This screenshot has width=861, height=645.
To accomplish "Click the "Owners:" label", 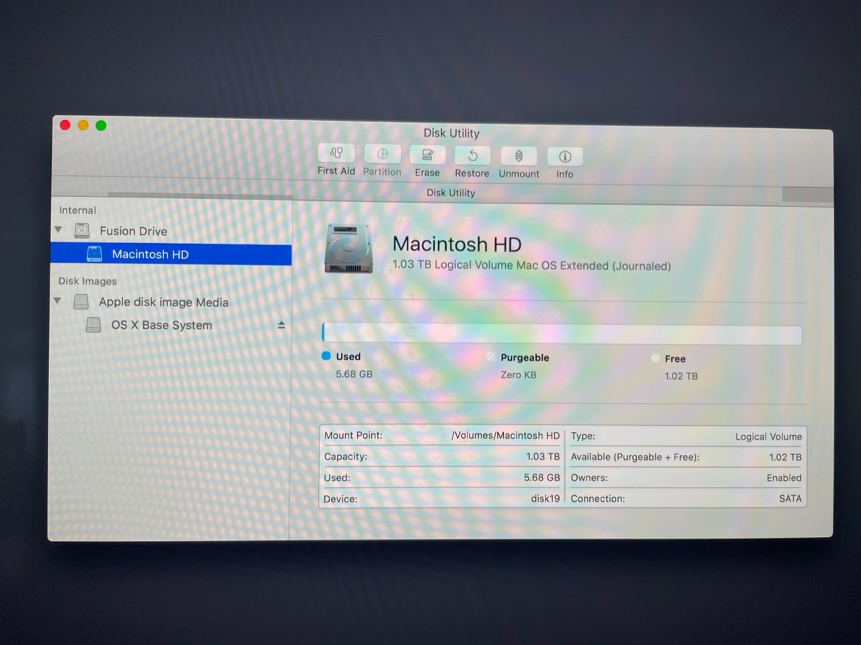I will point(589,478).
